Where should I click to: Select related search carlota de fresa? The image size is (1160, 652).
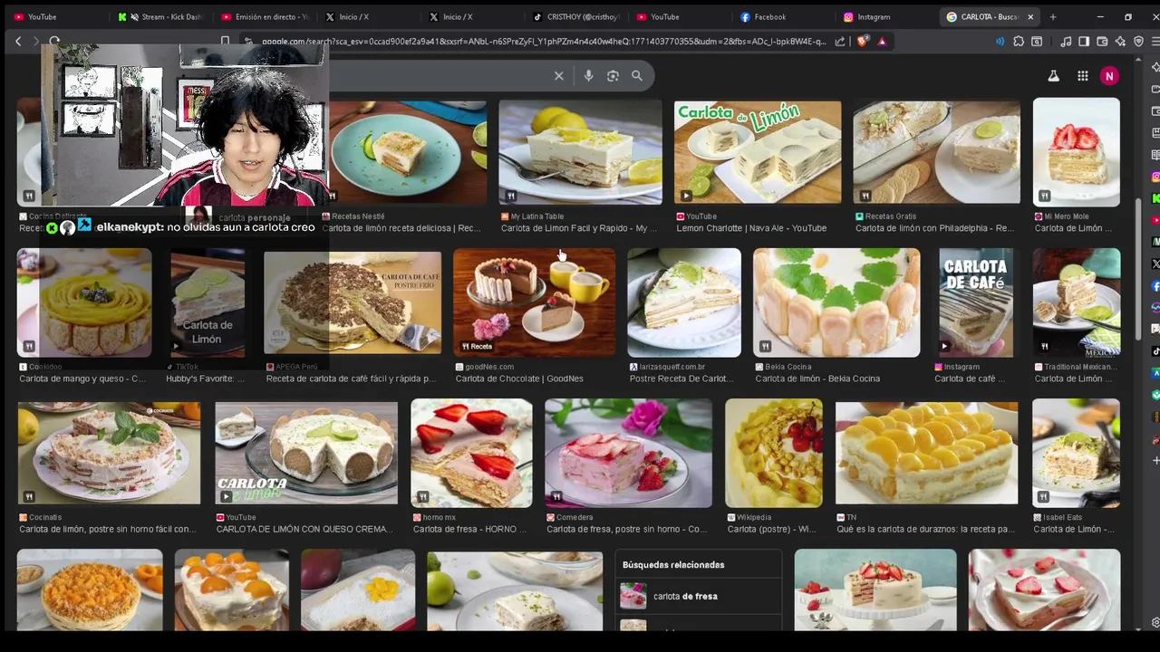698,596
